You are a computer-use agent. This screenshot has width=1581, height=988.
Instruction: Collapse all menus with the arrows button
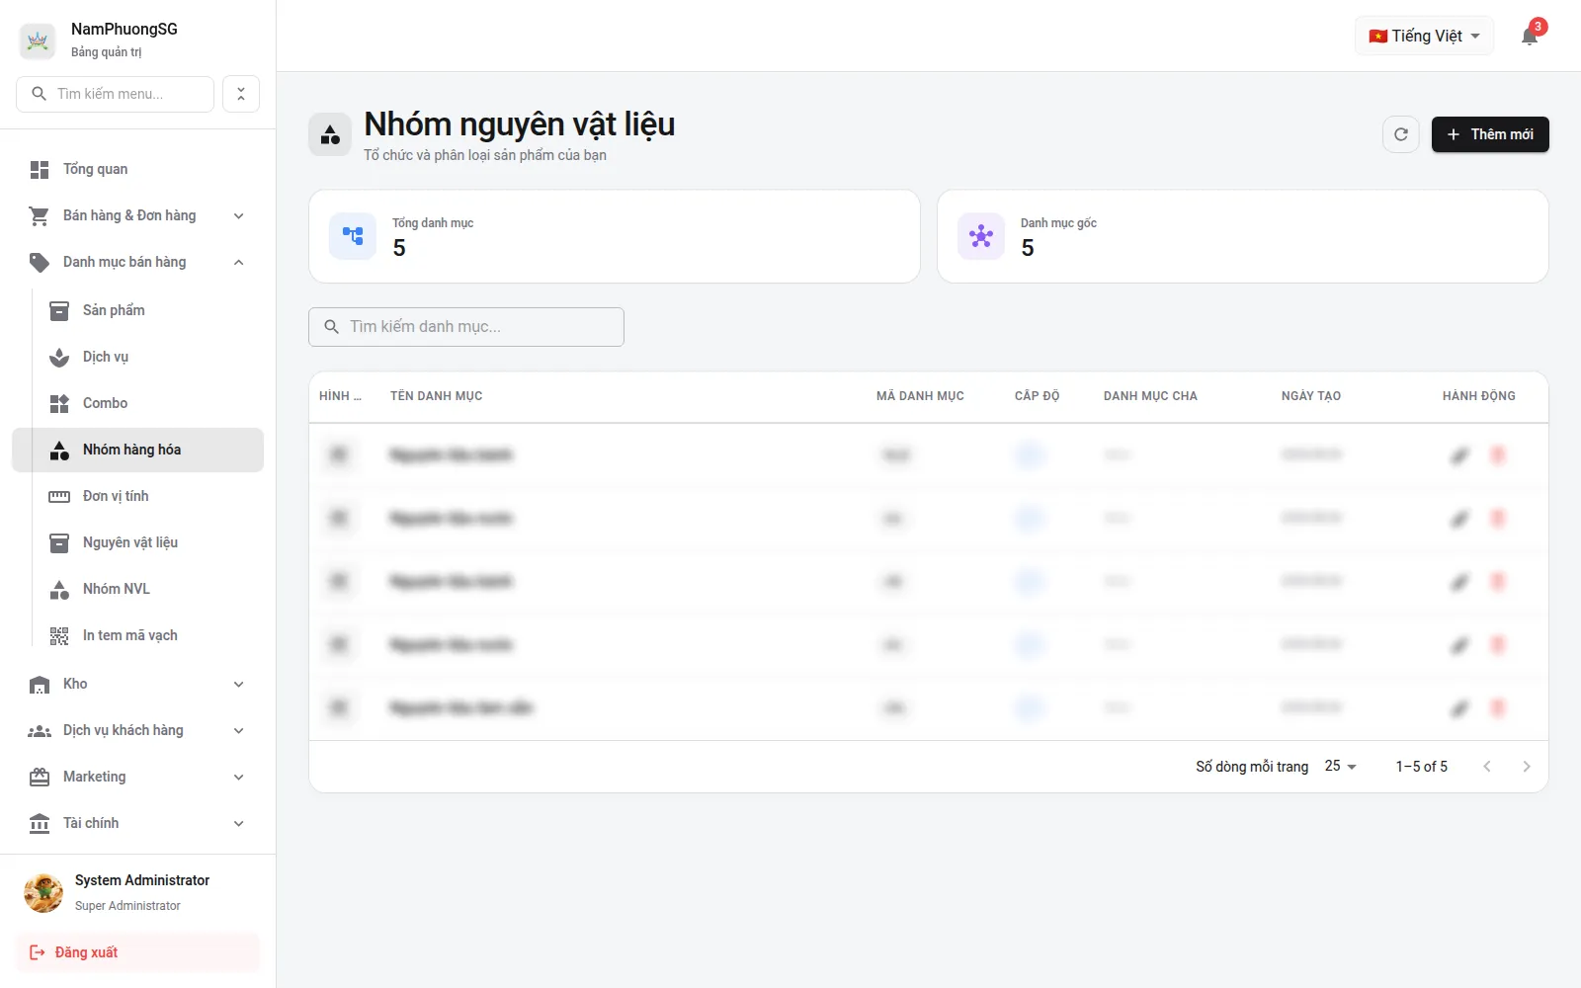click(x=241, y=94)
